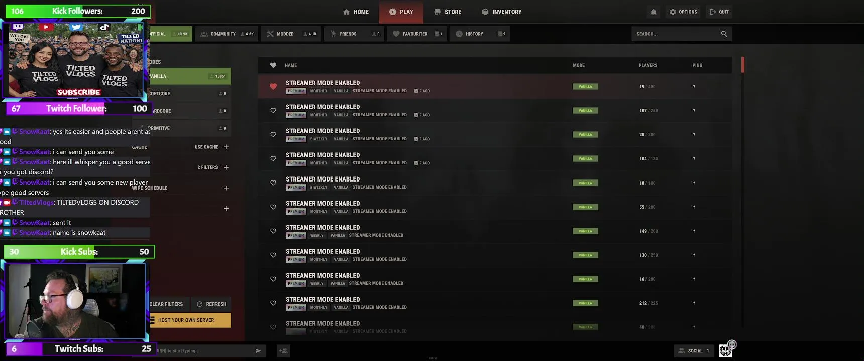The height and width of the screenshot is (361, 864).
Task: Click the Refresh circular arrow icon
Action: (199, 304)
